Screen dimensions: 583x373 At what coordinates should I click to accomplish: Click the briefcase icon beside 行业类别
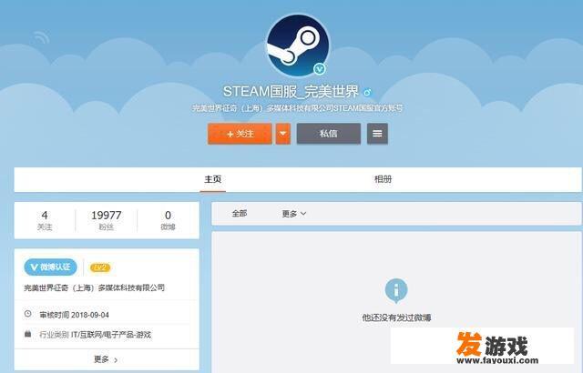tap(28, 334)
